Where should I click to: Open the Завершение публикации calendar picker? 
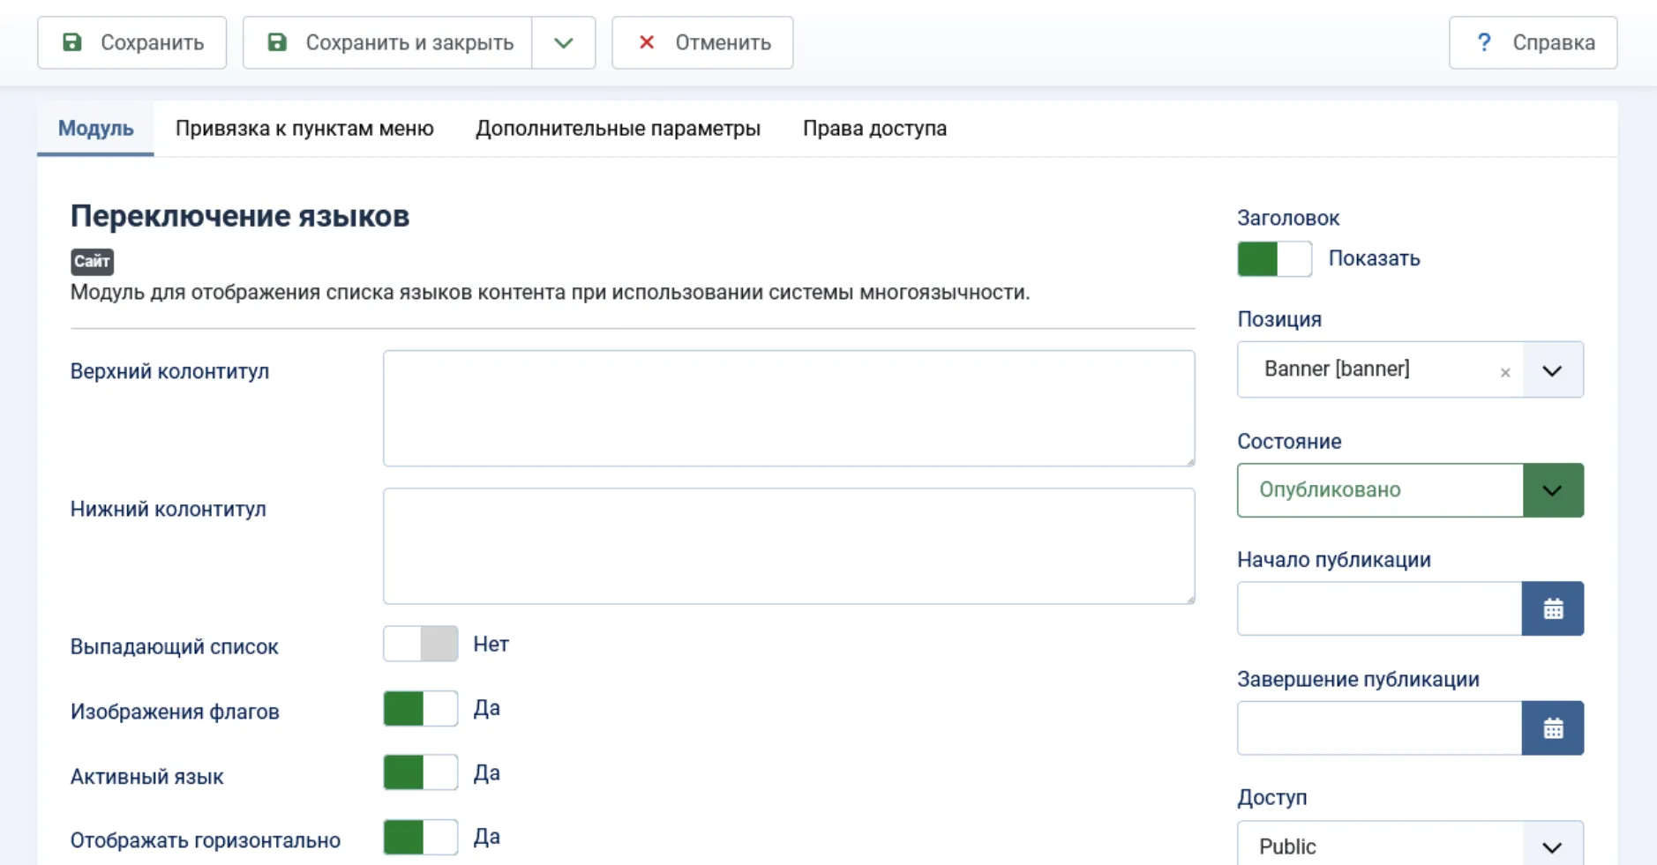(1552, 728)
